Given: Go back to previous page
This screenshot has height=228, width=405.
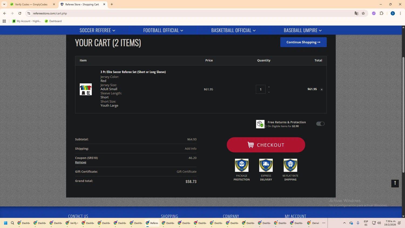Looking at the screenshot, I should pyautogui.click(x=5, y=13).
